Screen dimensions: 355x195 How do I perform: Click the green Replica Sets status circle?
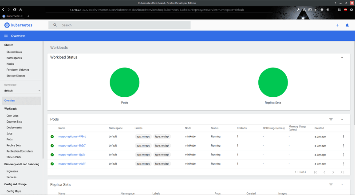click(x=273, y=82)
